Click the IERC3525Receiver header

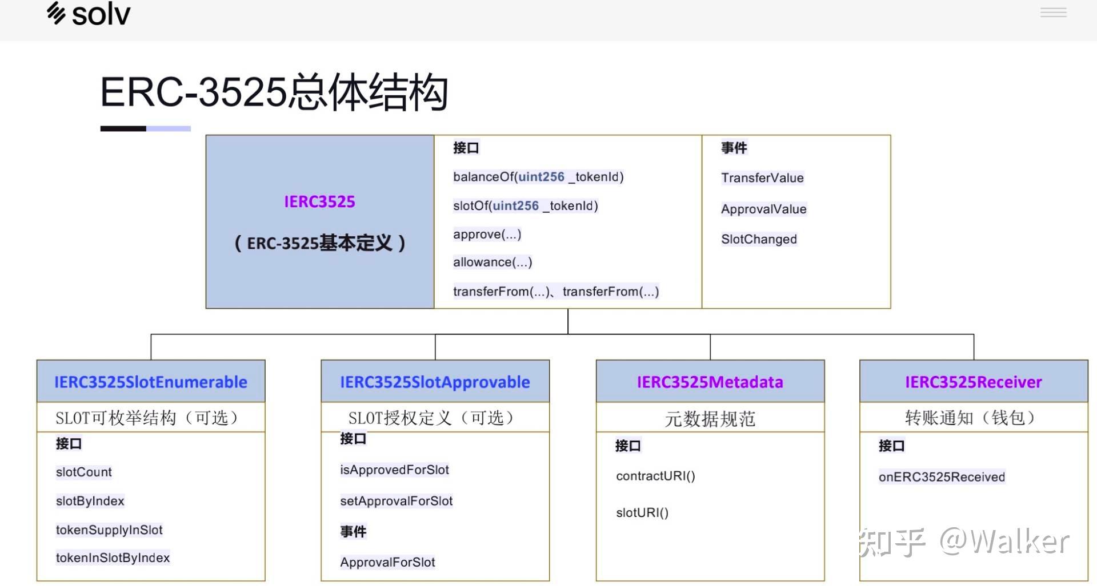[x=974, y=382]
